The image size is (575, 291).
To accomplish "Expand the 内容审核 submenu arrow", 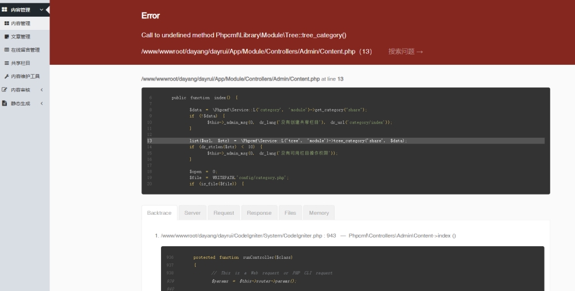I will 41,90.
